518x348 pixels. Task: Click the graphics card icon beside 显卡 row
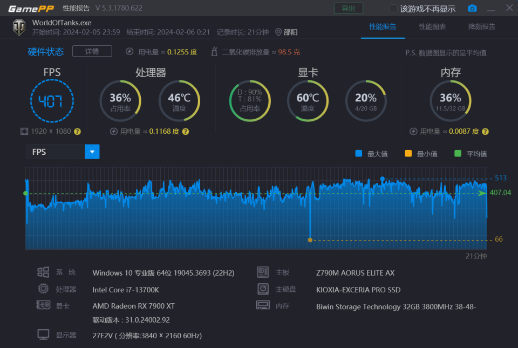click(x=43, y=305)
